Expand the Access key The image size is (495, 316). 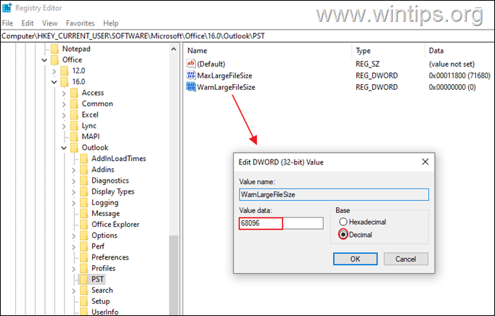[x=64, y=93]
